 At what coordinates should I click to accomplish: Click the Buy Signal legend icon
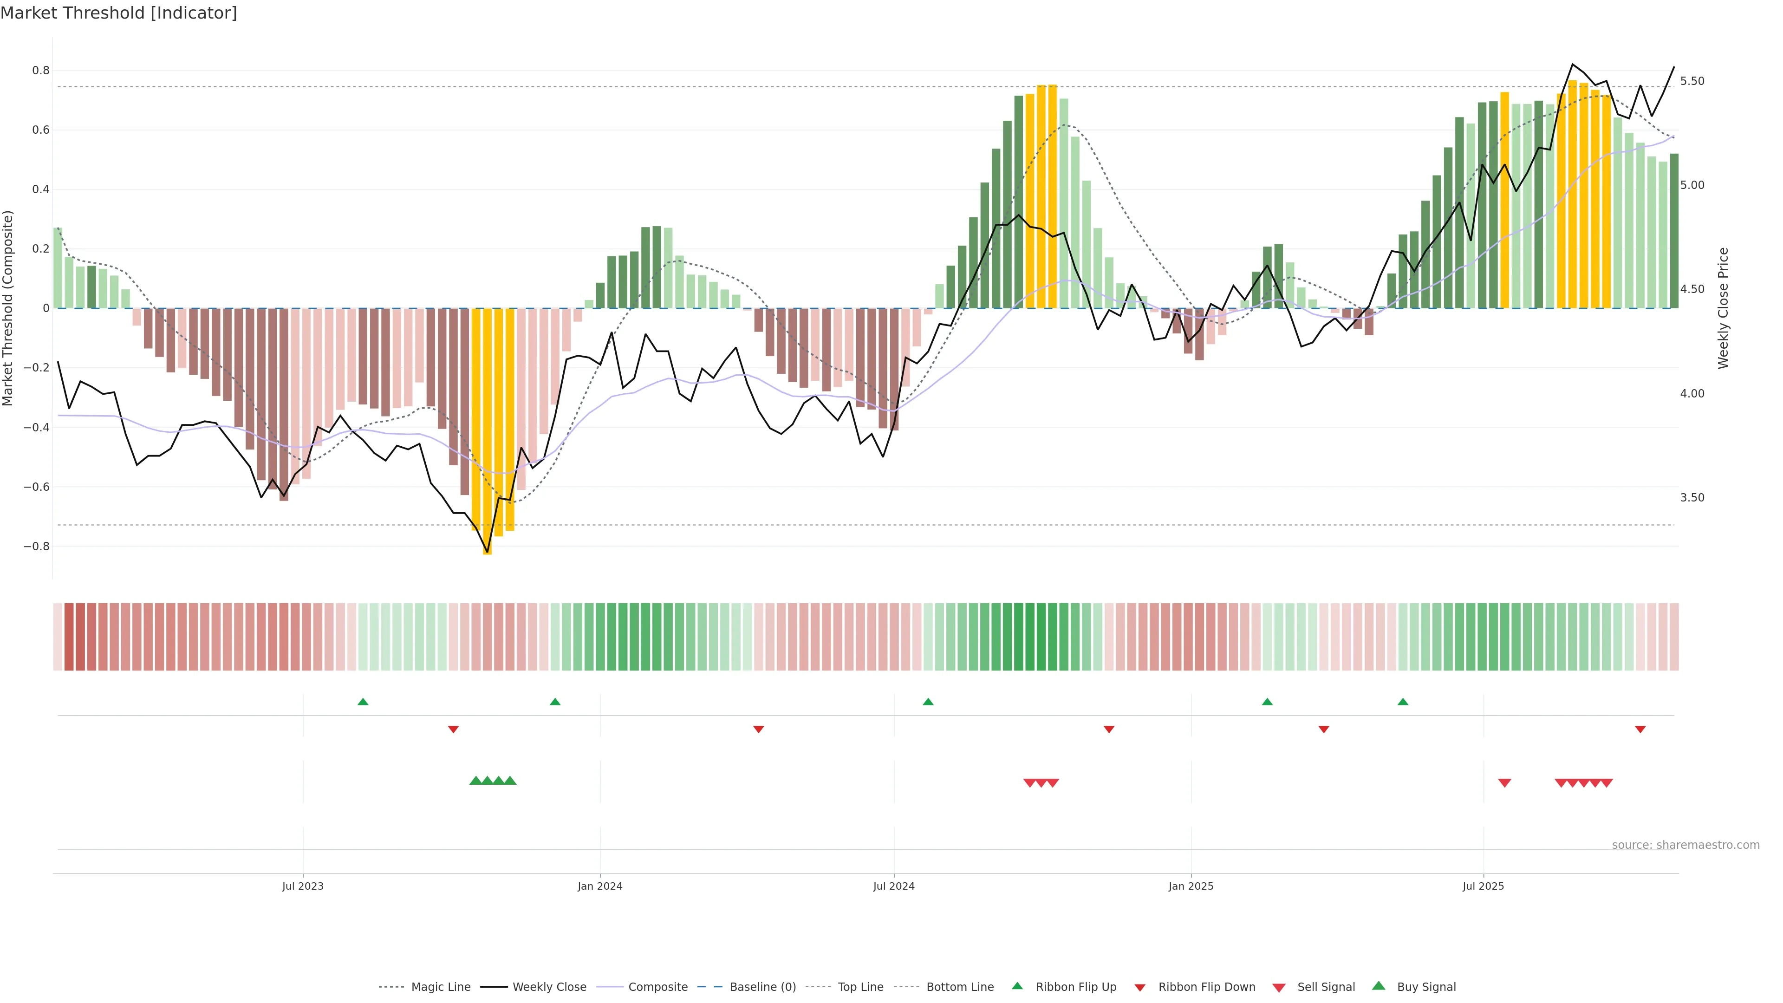[x=1378, y=986]
